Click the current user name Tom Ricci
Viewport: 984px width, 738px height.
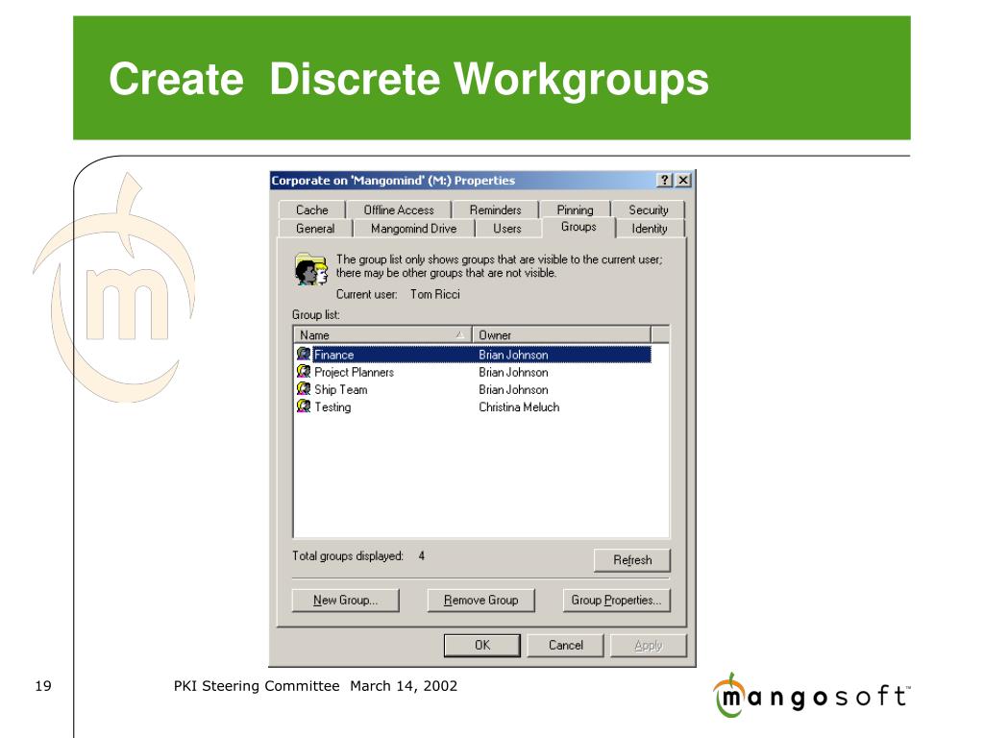click(x=435, y=294)
